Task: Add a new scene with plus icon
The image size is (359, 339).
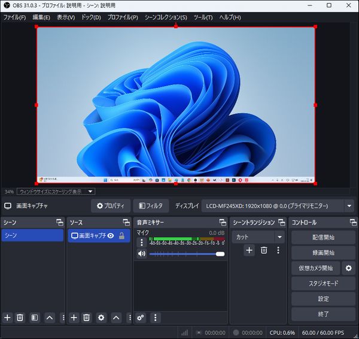Action: [7, 317]
